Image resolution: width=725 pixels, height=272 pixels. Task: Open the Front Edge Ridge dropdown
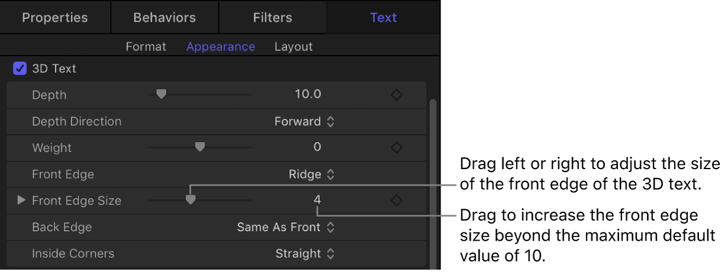pyautogui.click(x=312, y=174)
